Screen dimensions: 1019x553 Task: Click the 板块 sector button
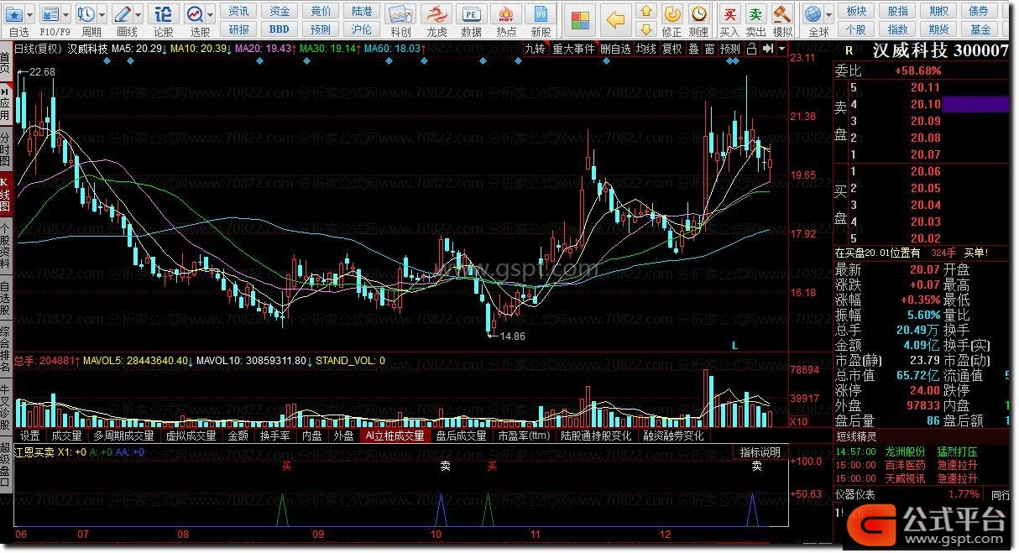click(856, 11)
